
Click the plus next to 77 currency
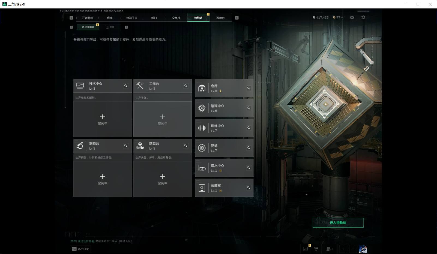tap(342, 17)
